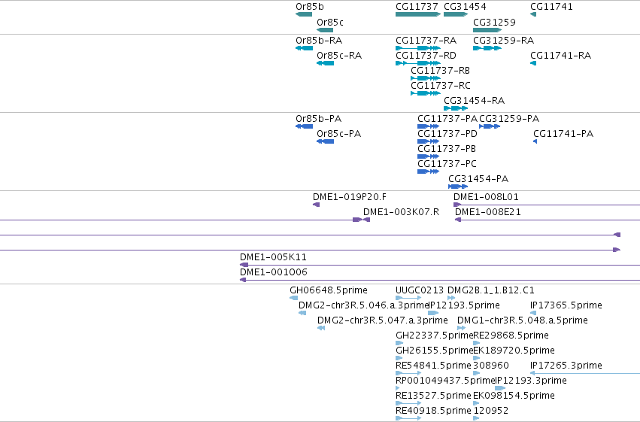Screen dimensions: 640x422
Task: Select EST IP12193.5prime
Action: [x=464, y=305]
